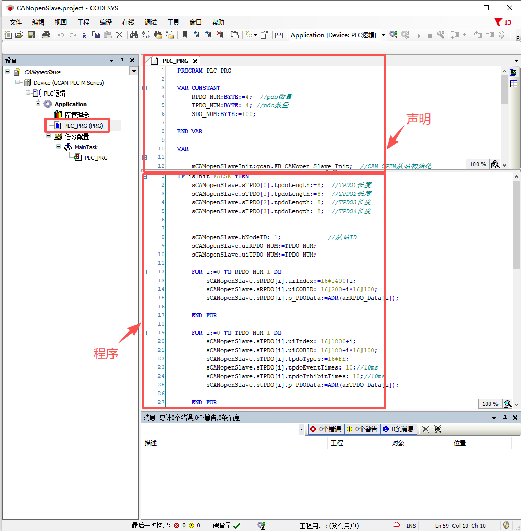Toggle the 0条消息 messages filter

399,429
